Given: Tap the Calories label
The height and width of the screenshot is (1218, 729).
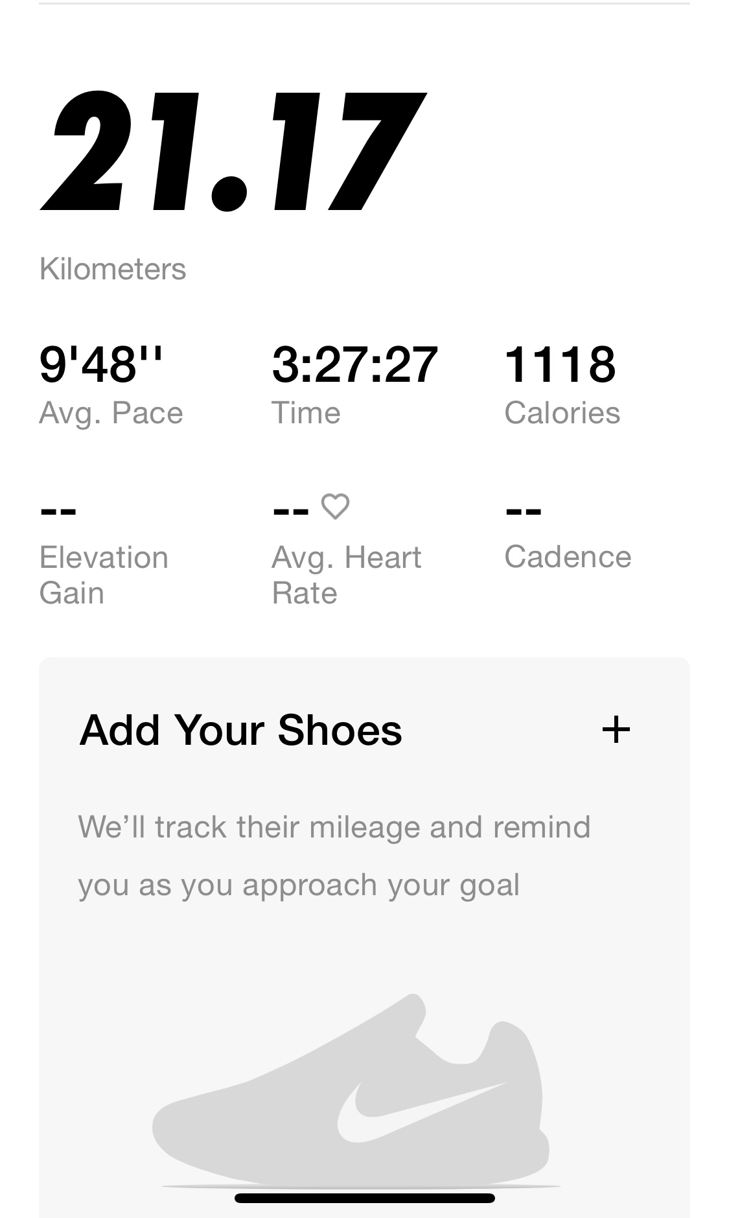Looking at the screenshot, I should tap(562, 413).
